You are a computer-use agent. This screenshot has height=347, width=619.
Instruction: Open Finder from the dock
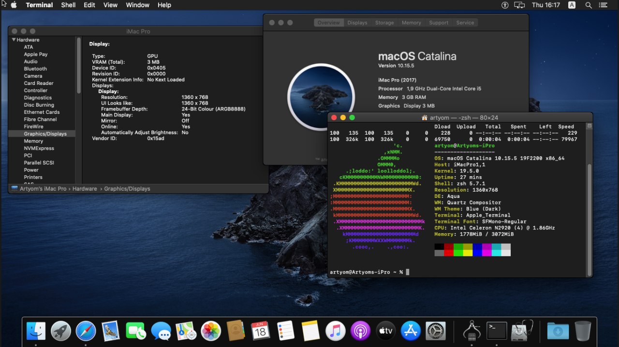point(36,331)
